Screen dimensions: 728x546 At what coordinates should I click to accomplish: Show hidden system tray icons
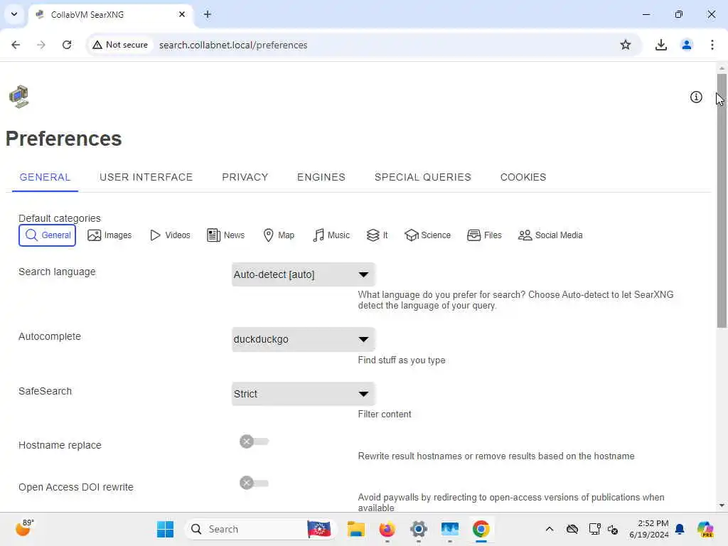[x=550, y=529]
